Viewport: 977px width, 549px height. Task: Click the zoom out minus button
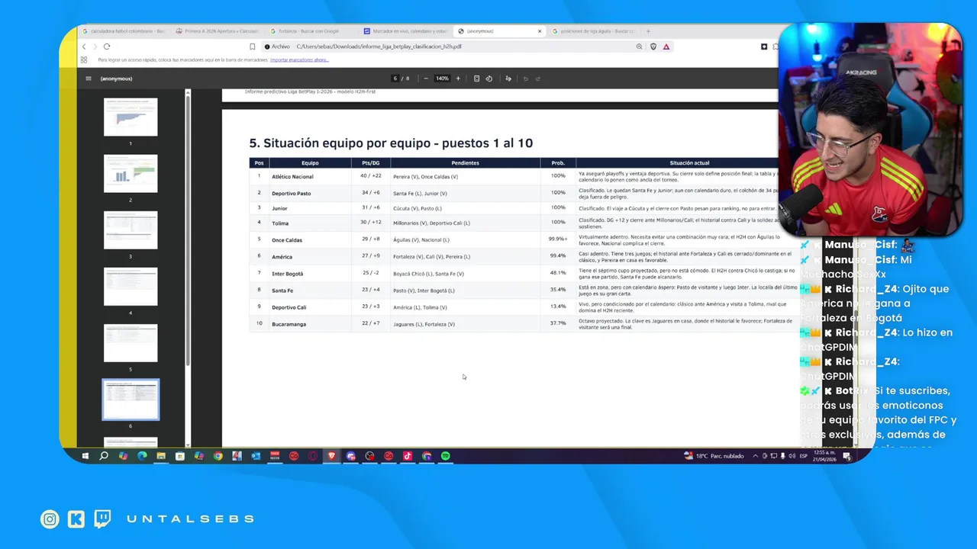click(426, 79)
